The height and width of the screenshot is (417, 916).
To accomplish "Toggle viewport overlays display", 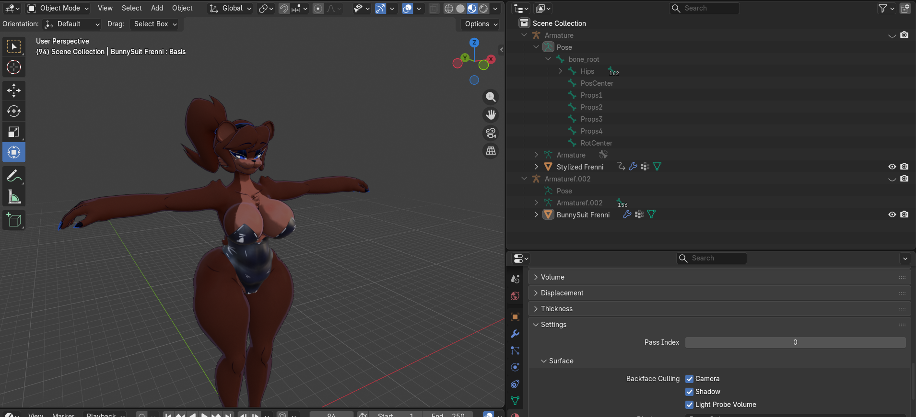I will click(407, 9).
